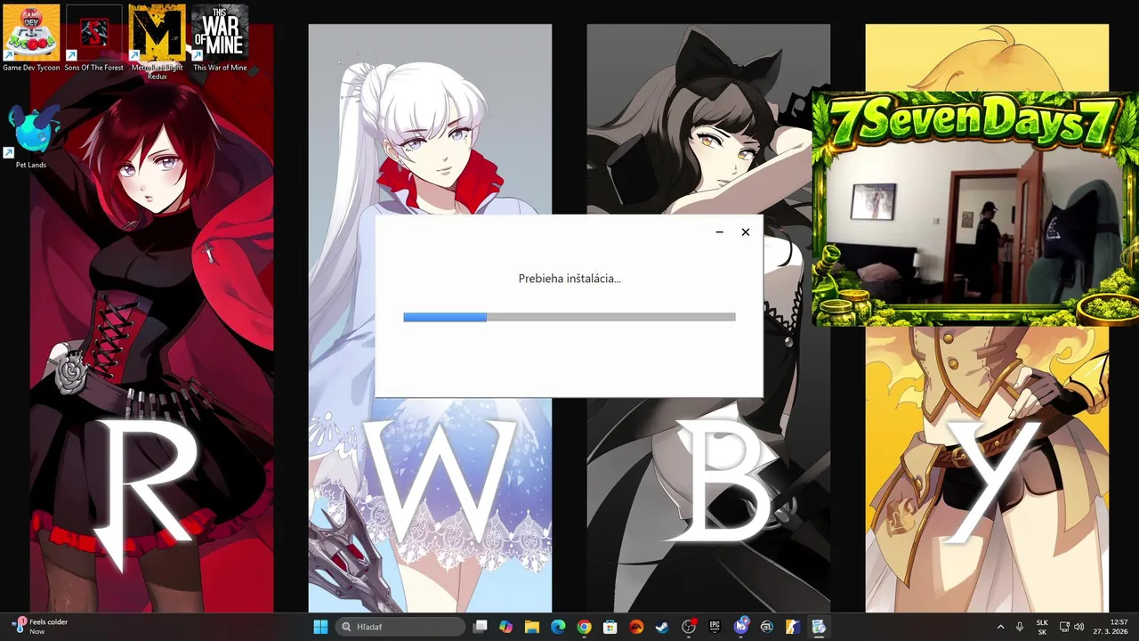Open Counter-Strike from the taskbar
1139x641 pixels.
[792, 627]
